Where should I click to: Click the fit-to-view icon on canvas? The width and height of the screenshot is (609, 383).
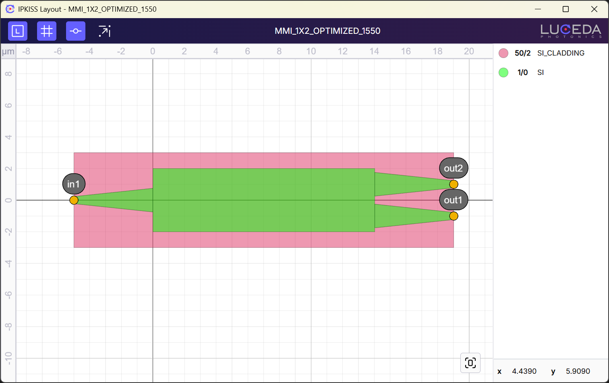click(470, 363)
